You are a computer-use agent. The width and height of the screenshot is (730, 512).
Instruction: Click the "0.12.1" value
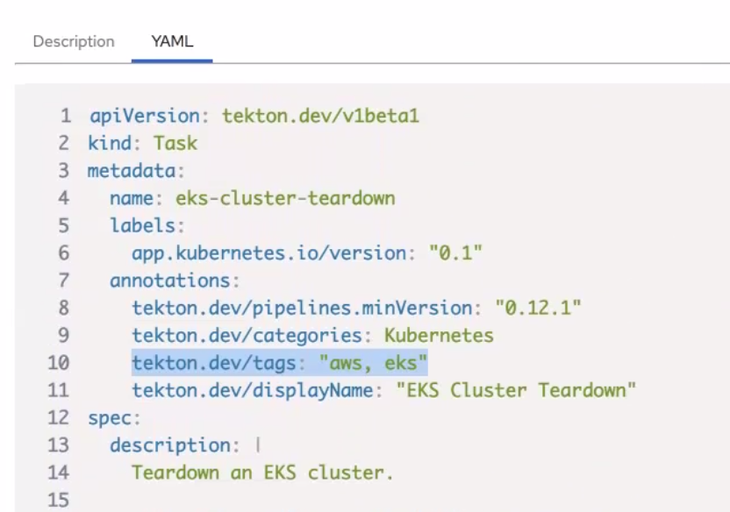[538, 308]
